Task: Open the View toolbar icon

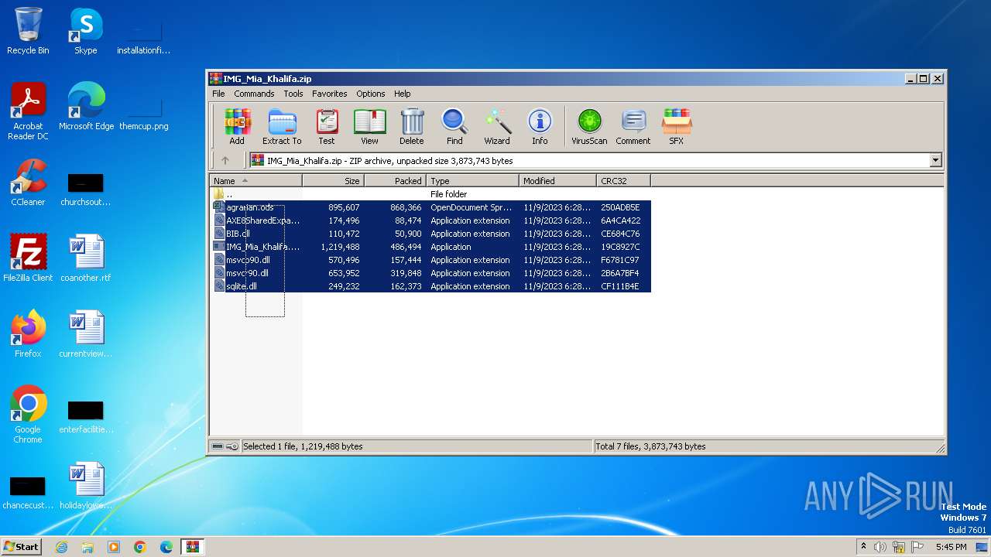Action: 369,127
